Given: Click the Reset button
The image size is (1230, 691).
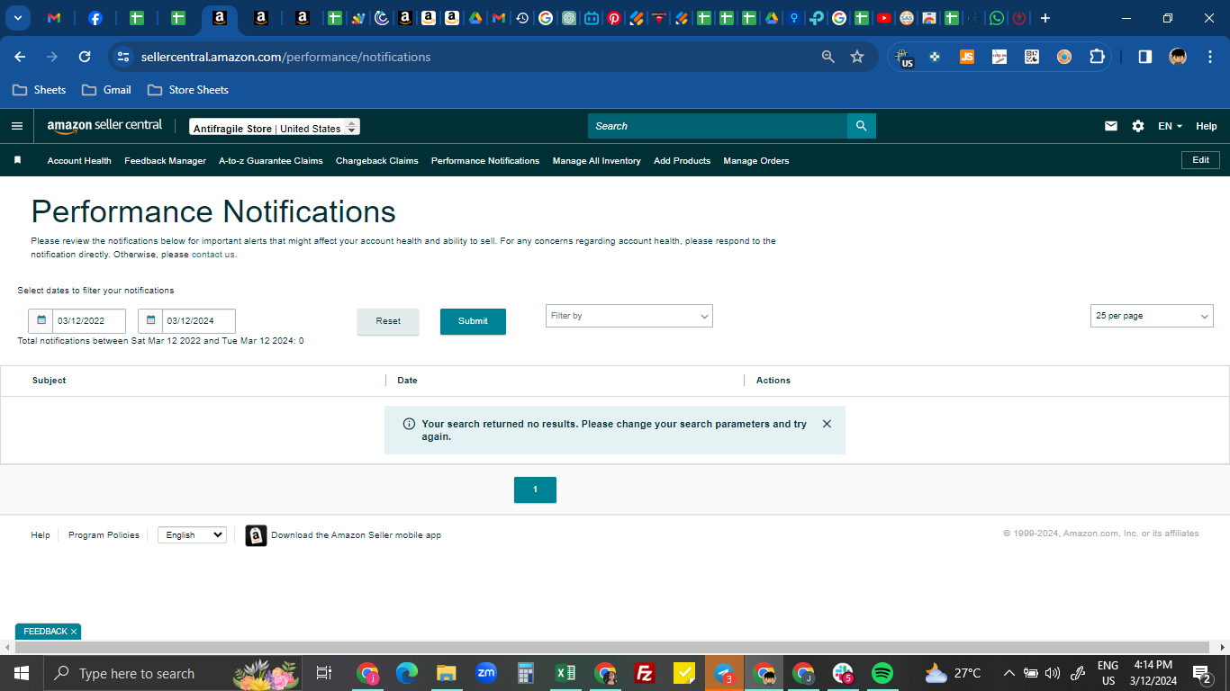Looking at the screenshot, I should [x=388, y=321].
